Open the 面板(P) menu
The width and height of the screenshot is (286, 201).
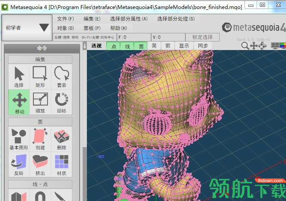tap(92, 28)
